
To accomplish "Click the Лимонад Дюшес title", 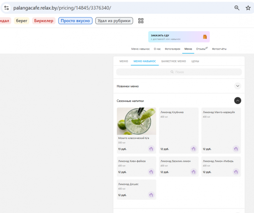I will pos(128,184).
